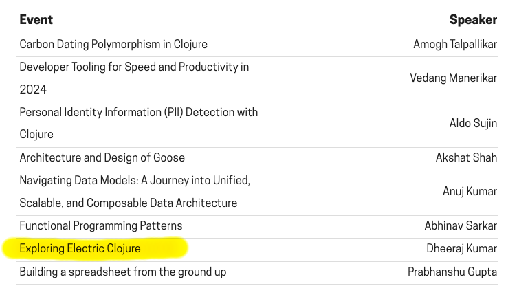Select Carbon Dating Polymorphism in Clojure talk
This screenshot has width=517, height=297.
point(113,44)
